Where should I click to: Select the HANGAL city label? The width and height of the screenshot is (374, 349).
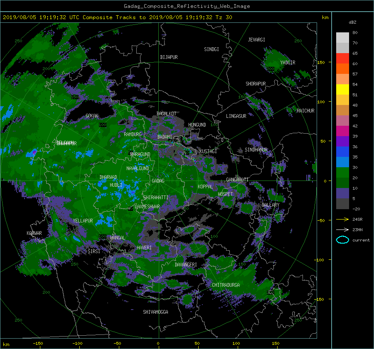click(x=118, y=238)
